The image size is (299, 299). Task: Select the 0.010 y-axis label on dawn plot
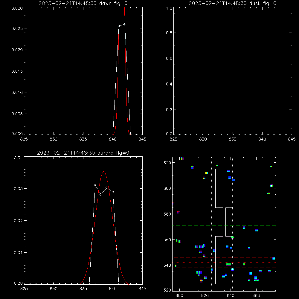pyautogui.click(x=17, y=92)
